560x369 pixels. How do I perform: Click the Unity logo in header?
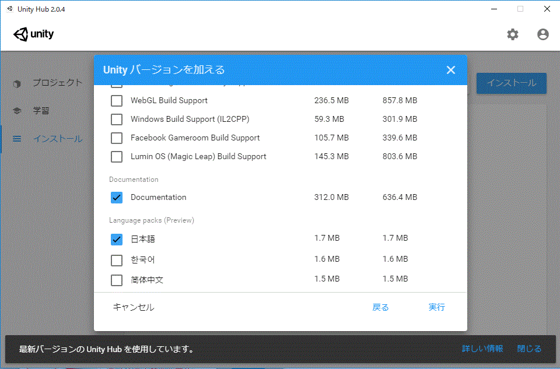point(34,34)
